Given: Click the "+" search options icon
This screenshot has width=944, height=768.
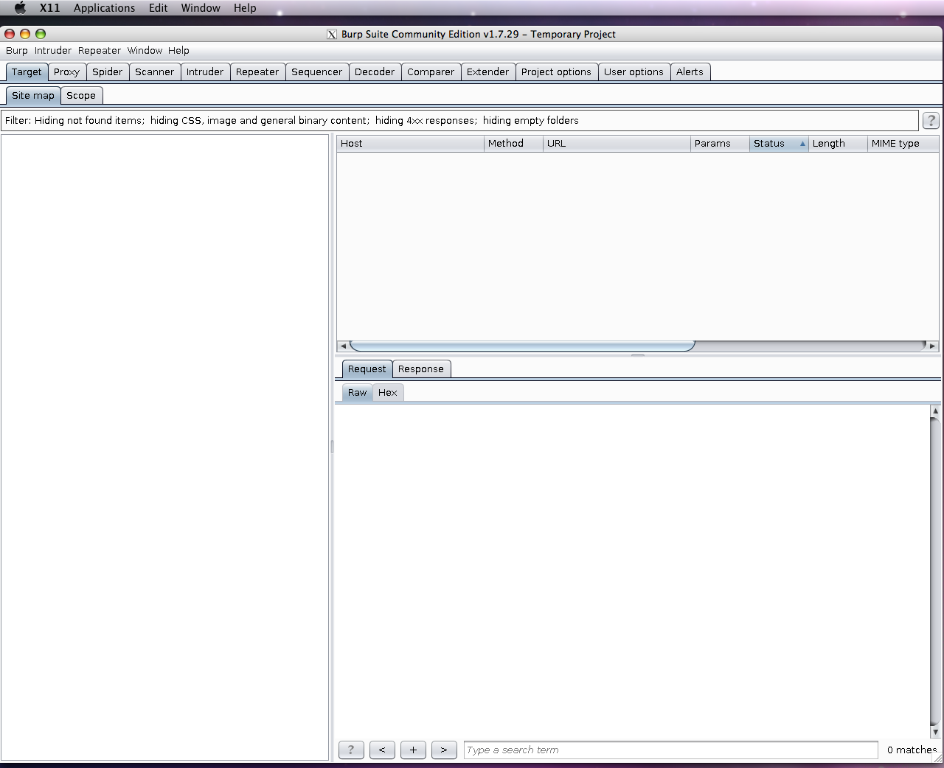Looking at the screenshot, I should (x=413, y=750).
